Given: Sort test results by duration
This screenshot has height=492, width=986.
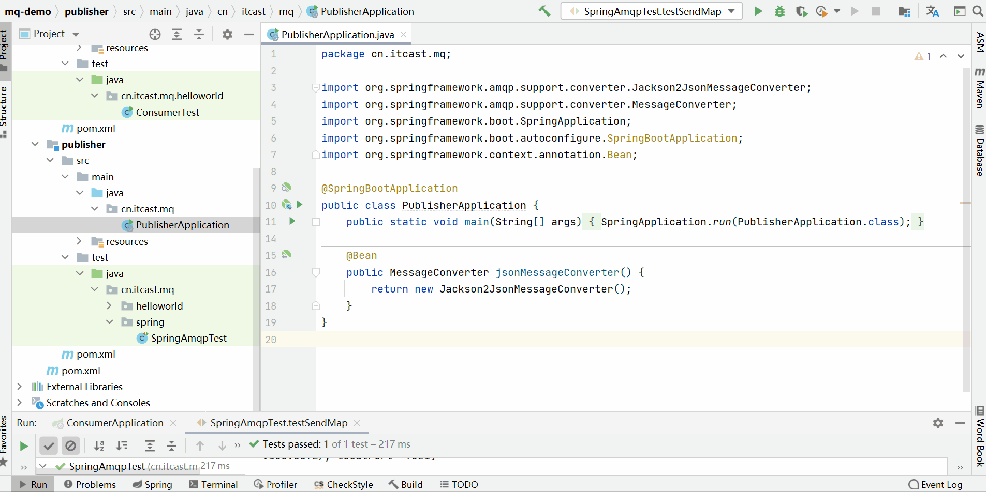Looking at the screenshot, I should [x=122, y=445].
